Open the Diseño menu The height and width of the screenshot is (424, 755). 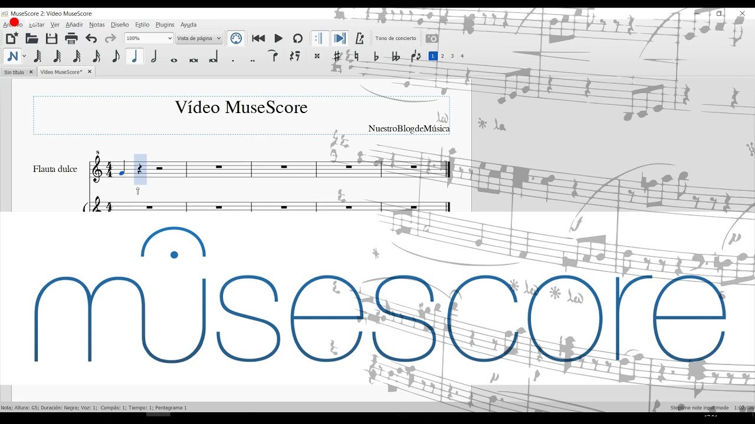point(120,25)
